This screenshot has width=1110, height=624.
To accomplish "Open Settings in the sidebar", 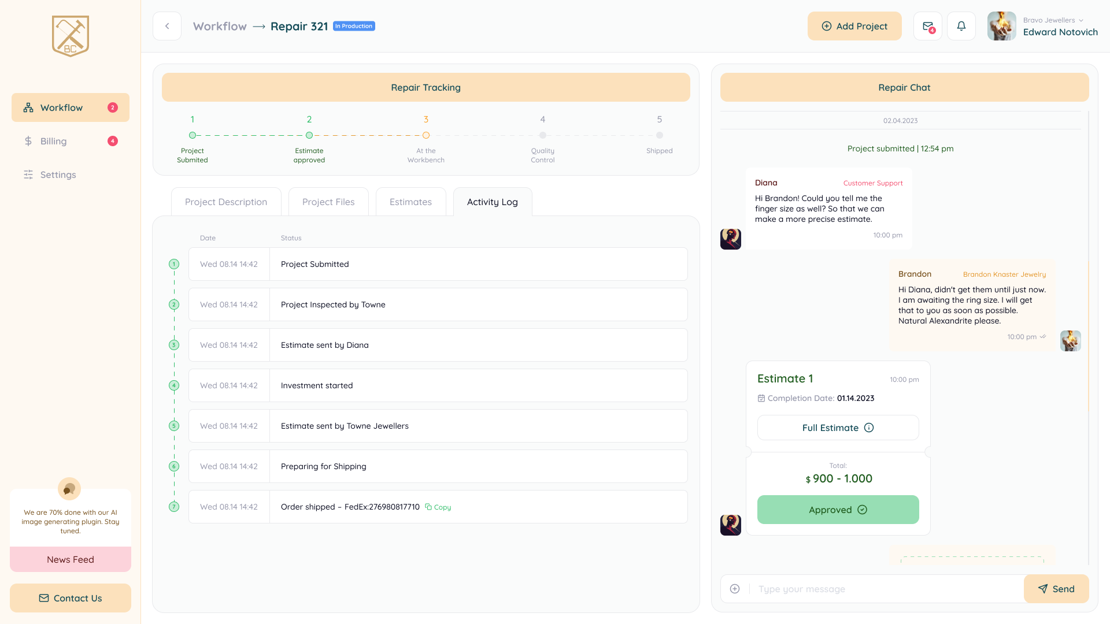I will pyautogui.click(x=58, y=174).
